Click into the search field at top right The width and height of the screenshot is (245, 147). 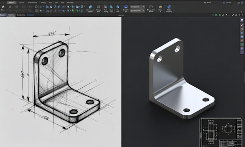point(213,3)
